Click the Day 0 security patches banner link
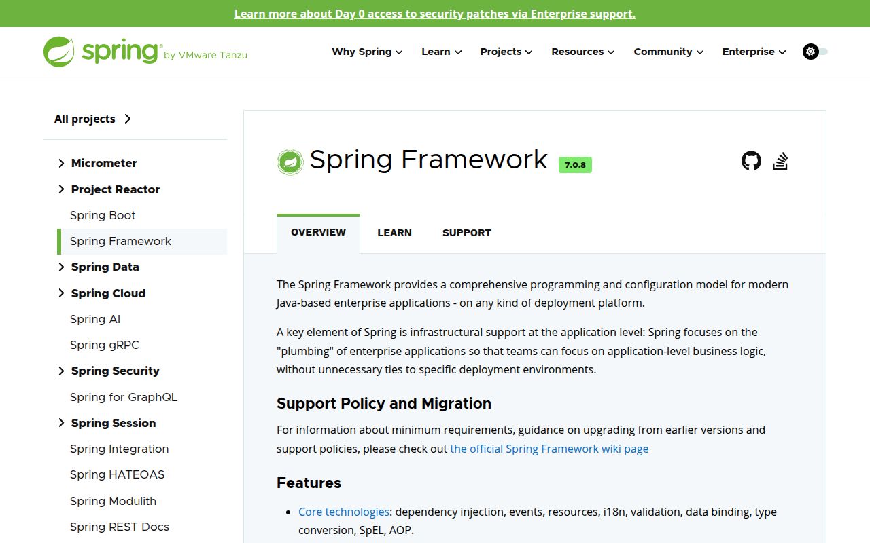Image resolution: width=870 pixels, height=543 pixels. [435, 14]
